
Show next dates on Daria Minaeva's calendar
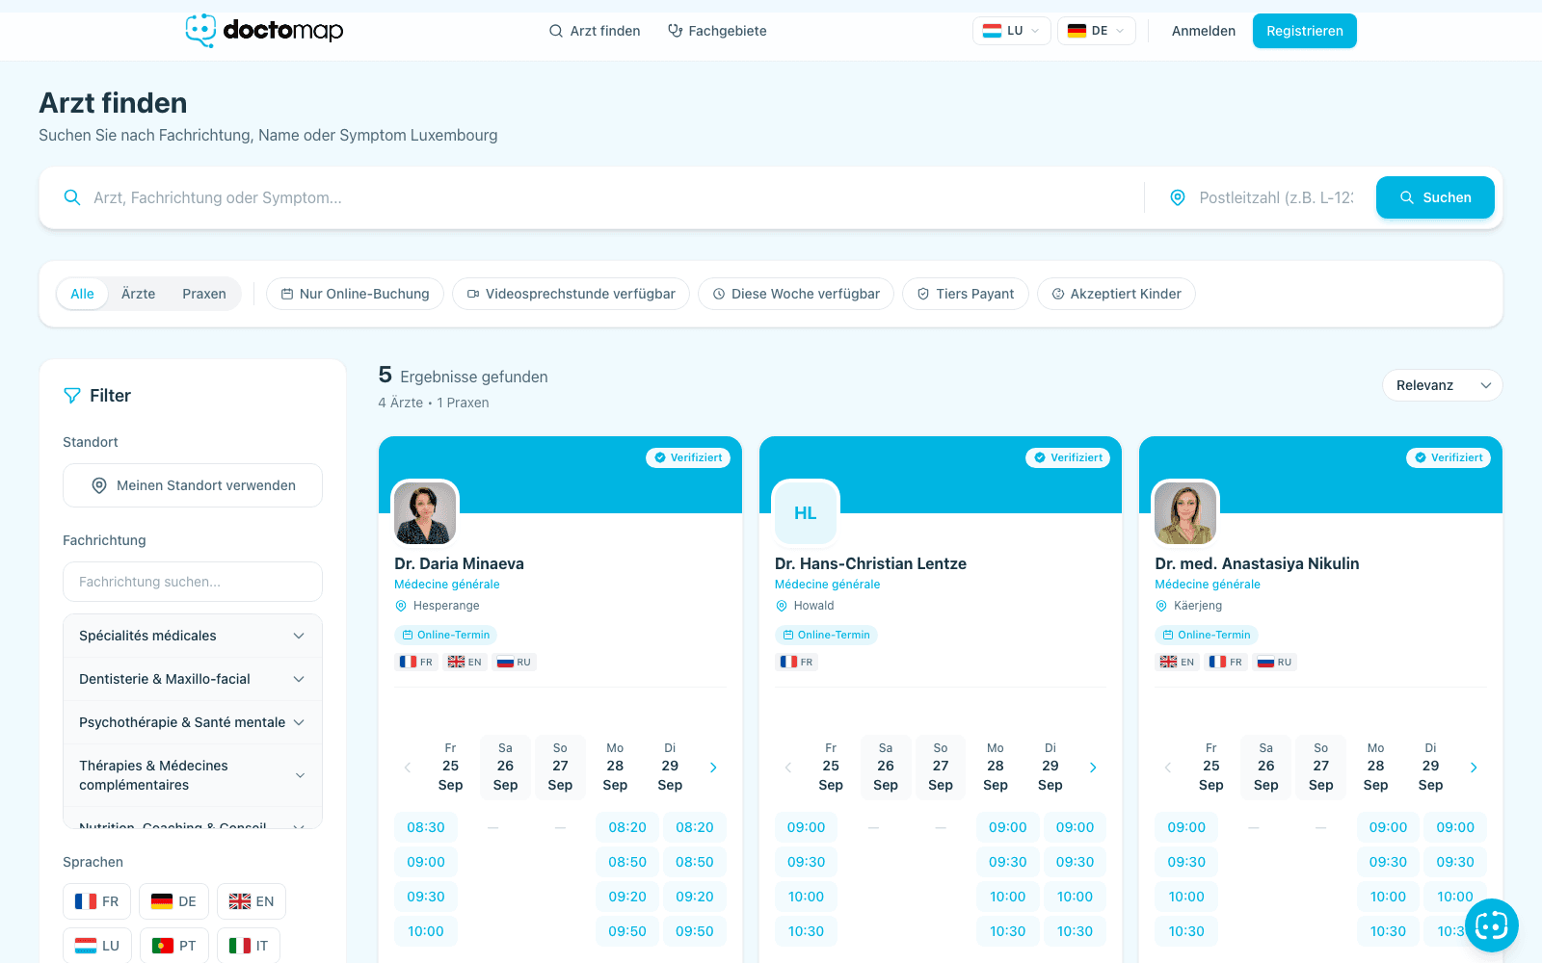713,768
